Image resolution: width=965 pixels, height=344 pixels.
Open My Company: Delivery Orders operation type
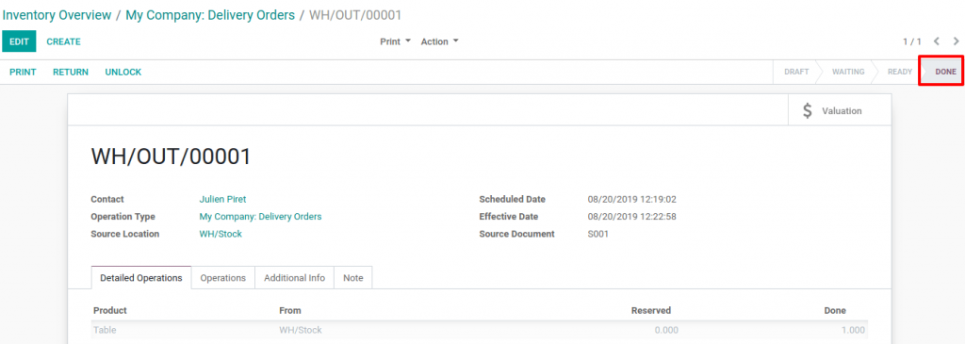(260, 217)
